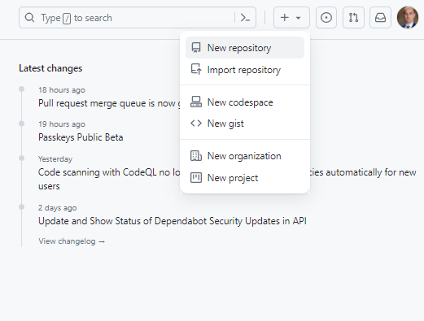Click the repository icon beside New repository
The width and height of the screenshot is (424, 321).
(196, 48)
